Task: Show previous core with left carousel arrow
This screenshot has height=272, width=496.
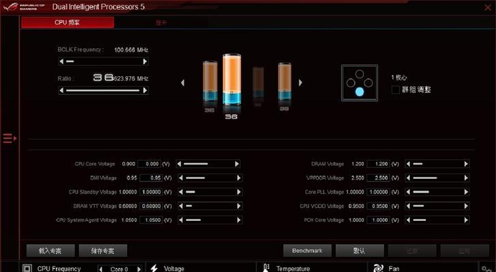Action: (x=183, y=83)
